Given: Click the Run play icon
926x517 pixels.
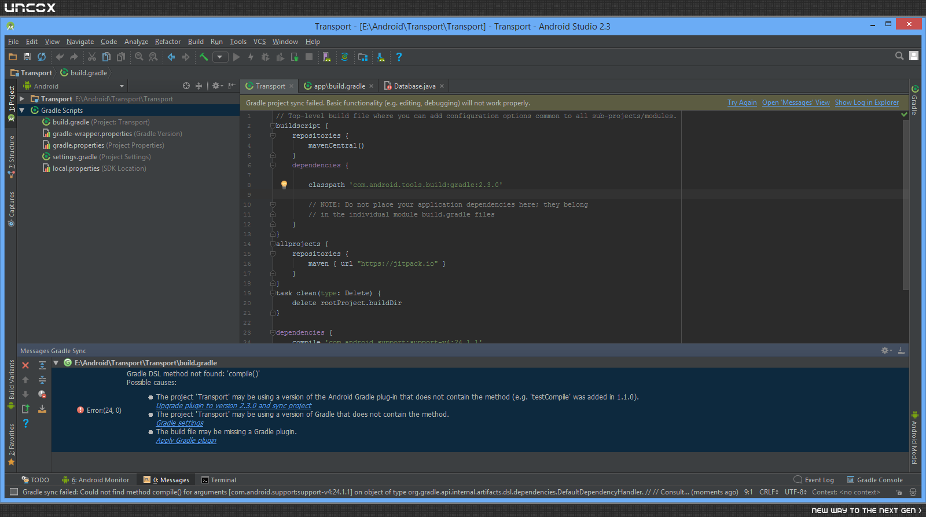Looking at the screenshot, I should click(x=236, y=57).
